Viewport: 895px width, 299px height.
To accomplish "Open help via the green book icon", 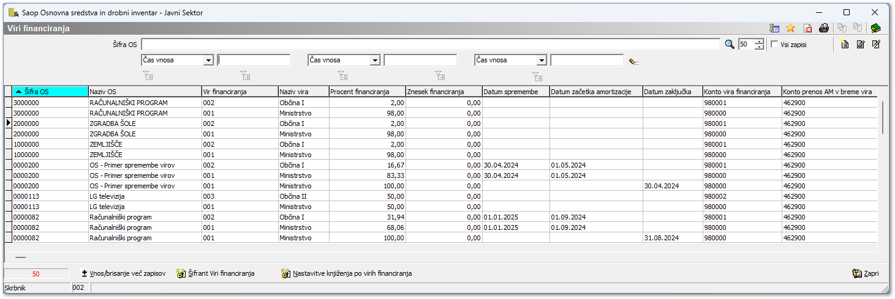I will 875,28.
